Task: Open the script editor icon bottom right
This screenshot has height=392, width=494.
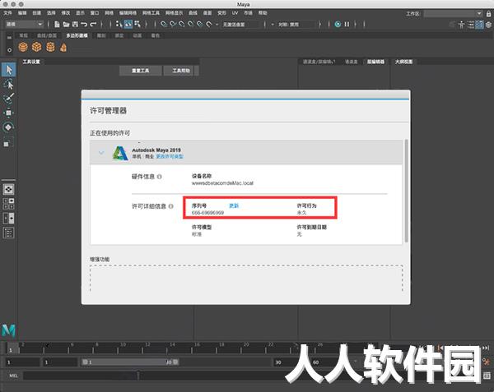Action: pos(487,376)
